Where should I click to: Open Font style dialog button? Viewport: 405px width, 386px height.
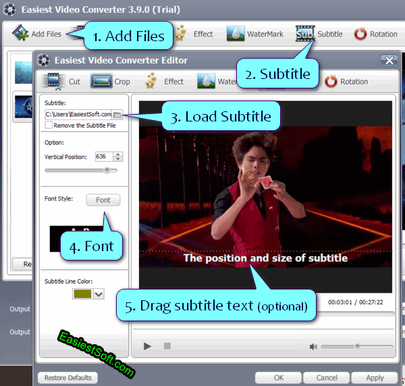(103, 200)
